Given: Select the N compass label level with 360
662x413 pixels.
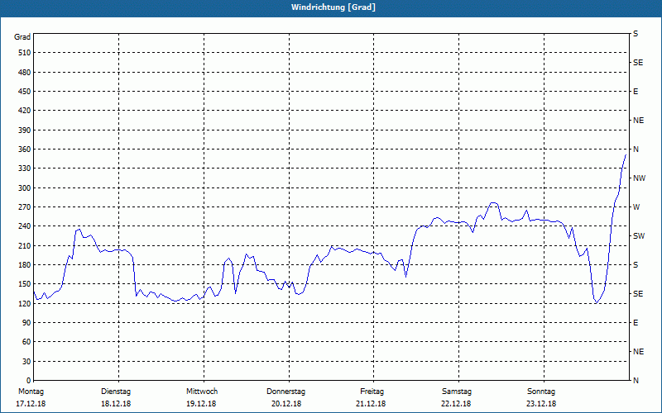Looking at the screenshot, I should pos(636,150).
